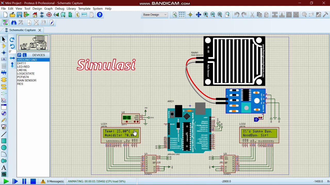Select the Generator Mode sine icon
330x185 pixels.
(4, 113)
